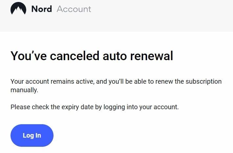The width and height of the screenshot is (233, 153).
Task: Click "logging into your account" phrase
Action: 141,107
